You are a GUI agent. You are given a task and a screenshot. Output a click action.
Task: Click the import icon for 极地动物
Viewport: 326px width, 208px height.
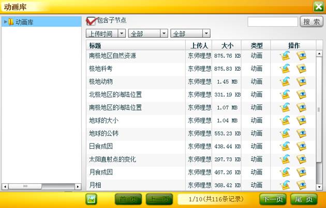[285, 82]
